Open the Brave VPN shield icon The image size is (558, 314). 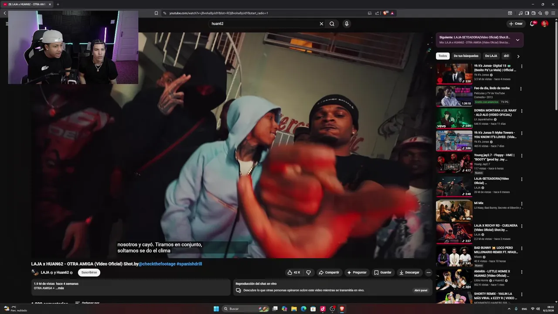(x=547, y=13)
